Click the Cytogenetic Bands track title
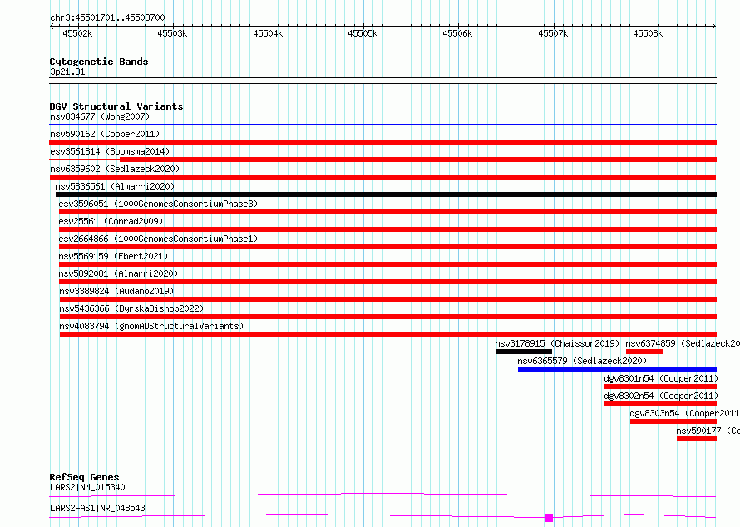Viewport: 740px width, 527px height. pyautogui.click(x=99, y=62)
